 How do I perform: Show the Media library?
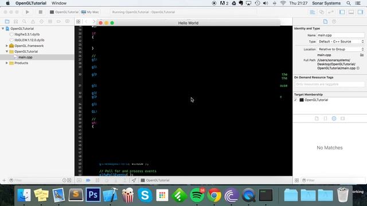tap(343, 118)
